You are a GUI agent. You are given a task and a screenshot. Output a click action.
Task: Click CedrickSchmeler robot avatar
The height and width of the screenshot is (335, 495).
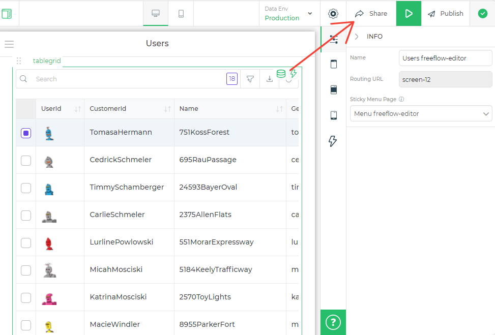(x=49, y=162)
